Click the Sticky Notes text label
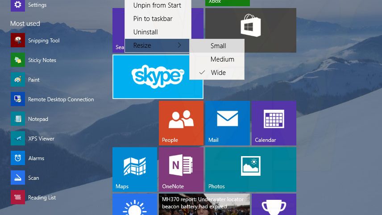382x215 pixels. [x=42, y=60]
